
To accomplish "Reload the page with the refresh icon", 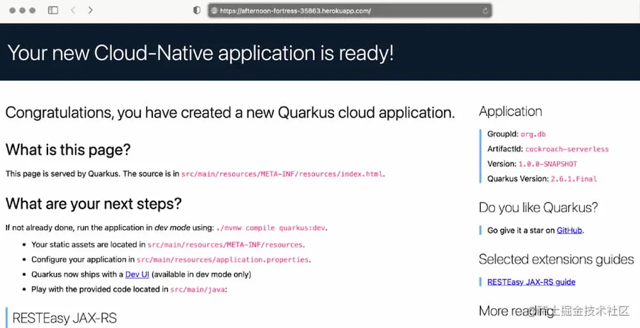I will click(x=485, y=11).
